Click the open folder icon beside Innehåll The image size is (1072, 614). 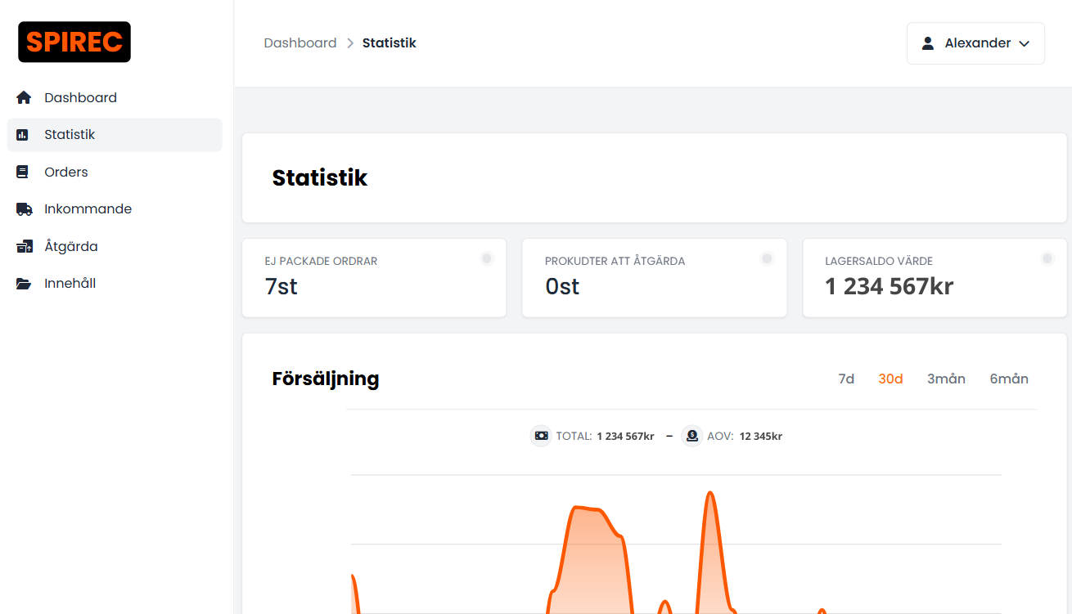24,284
